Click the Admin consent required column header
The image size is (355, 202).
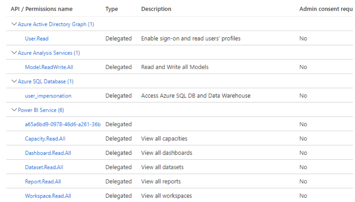pos(326,9)
